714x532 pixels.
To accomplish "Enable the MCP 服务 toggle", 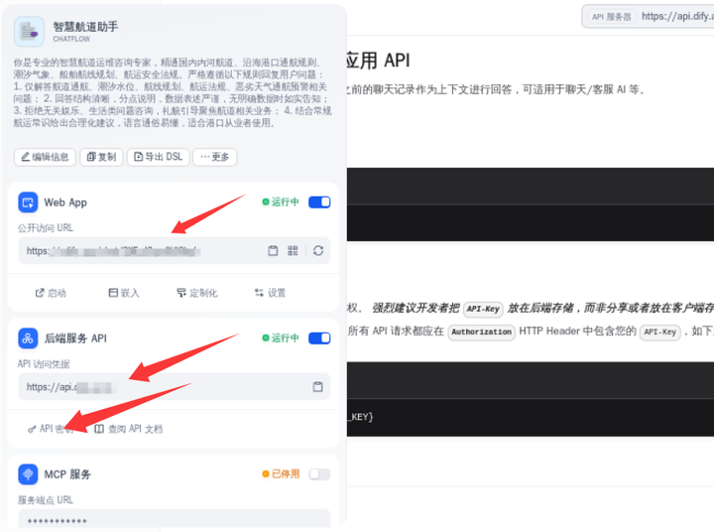I will coord(319,474).
